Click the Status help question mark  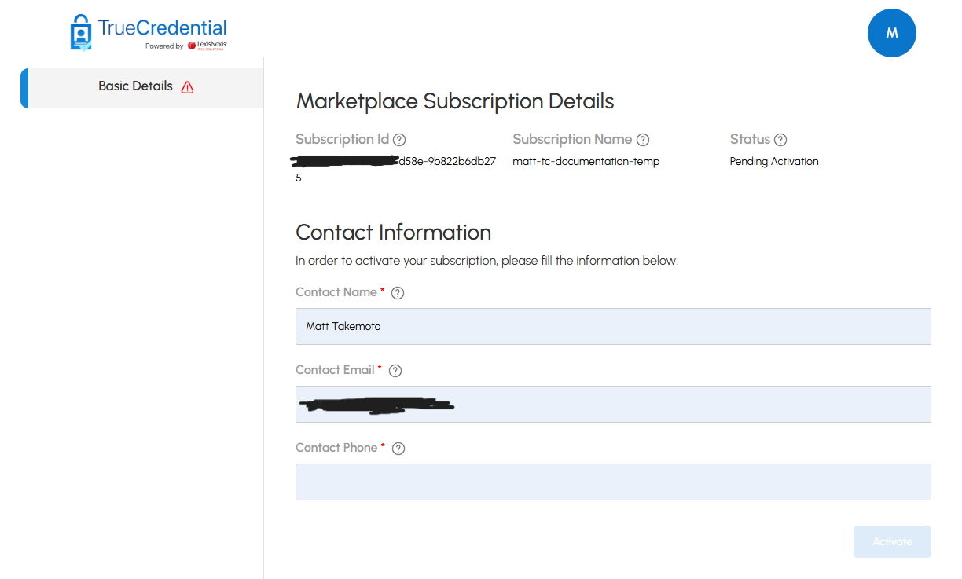(x=780, y=140)
